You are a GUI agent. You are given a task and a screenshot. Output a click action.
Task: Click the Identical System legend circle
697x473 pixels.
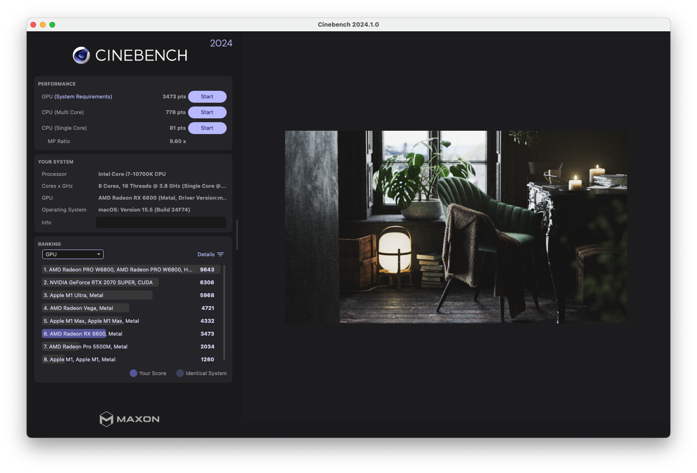tap(180, 373)
